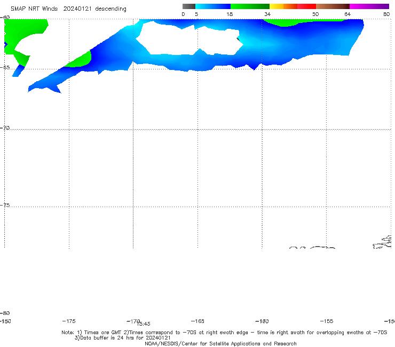Click the longitude label '-175'

(x=69, y=321)
